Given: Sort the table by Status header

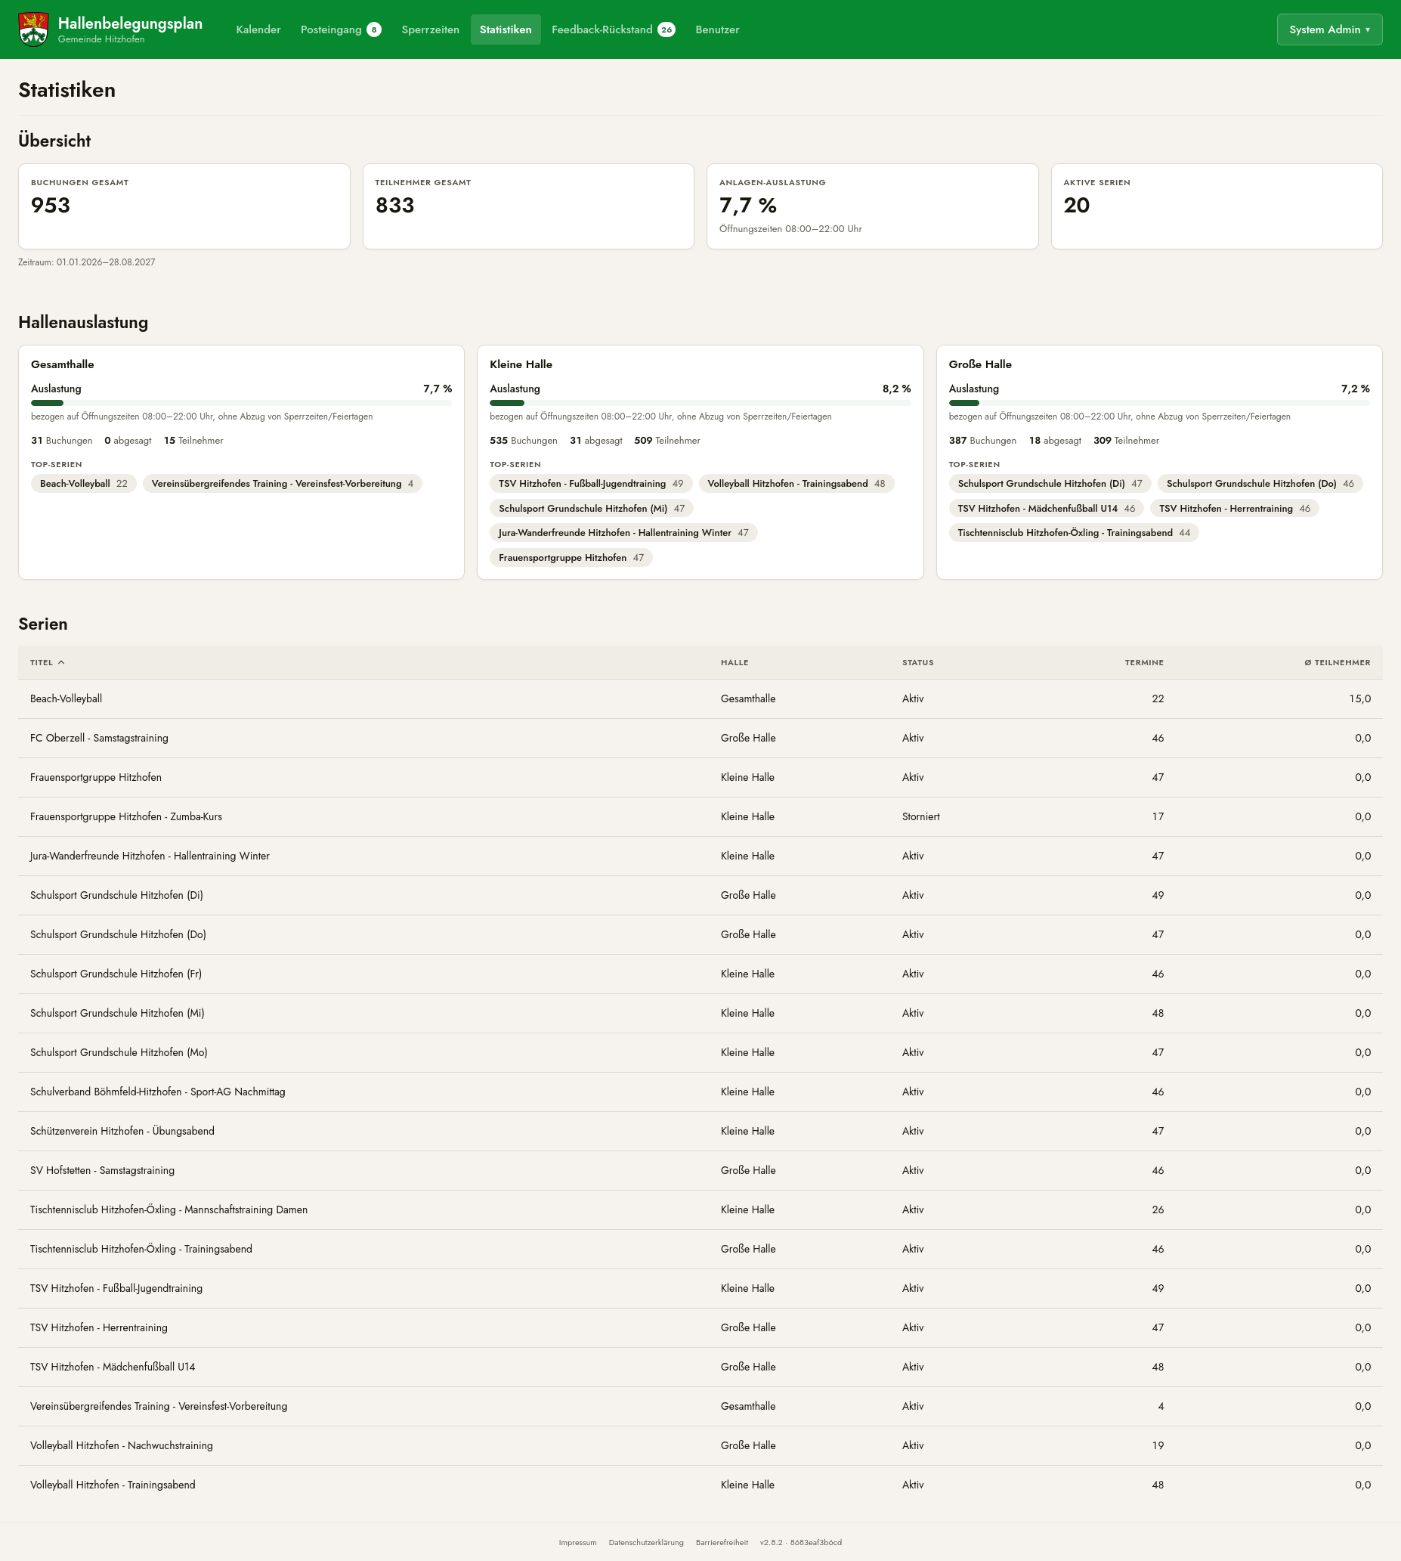Looking at the screenshot, I should click(917, 662).
